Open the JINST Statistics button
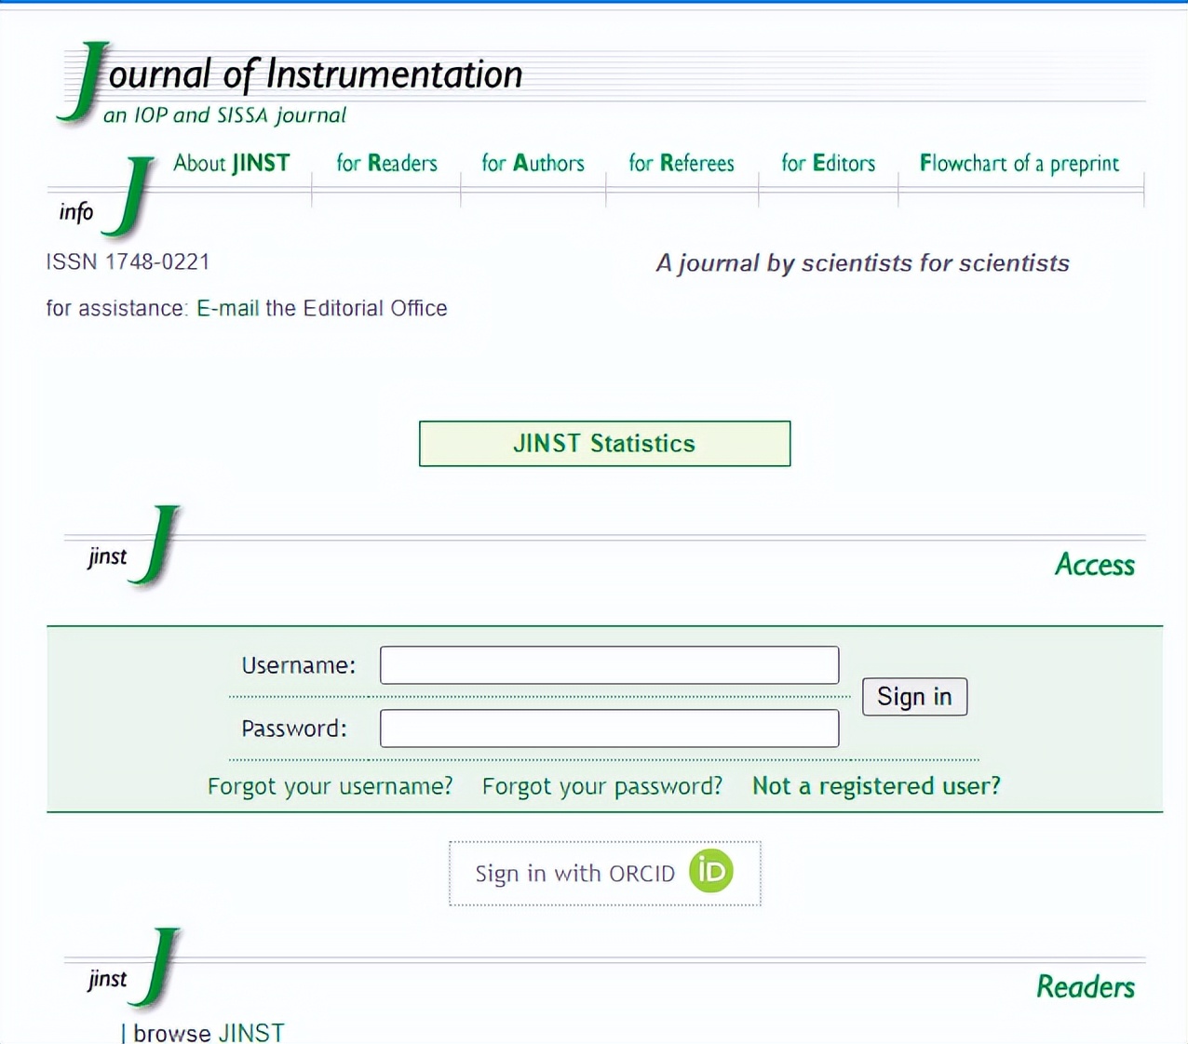 pos(604,444)
